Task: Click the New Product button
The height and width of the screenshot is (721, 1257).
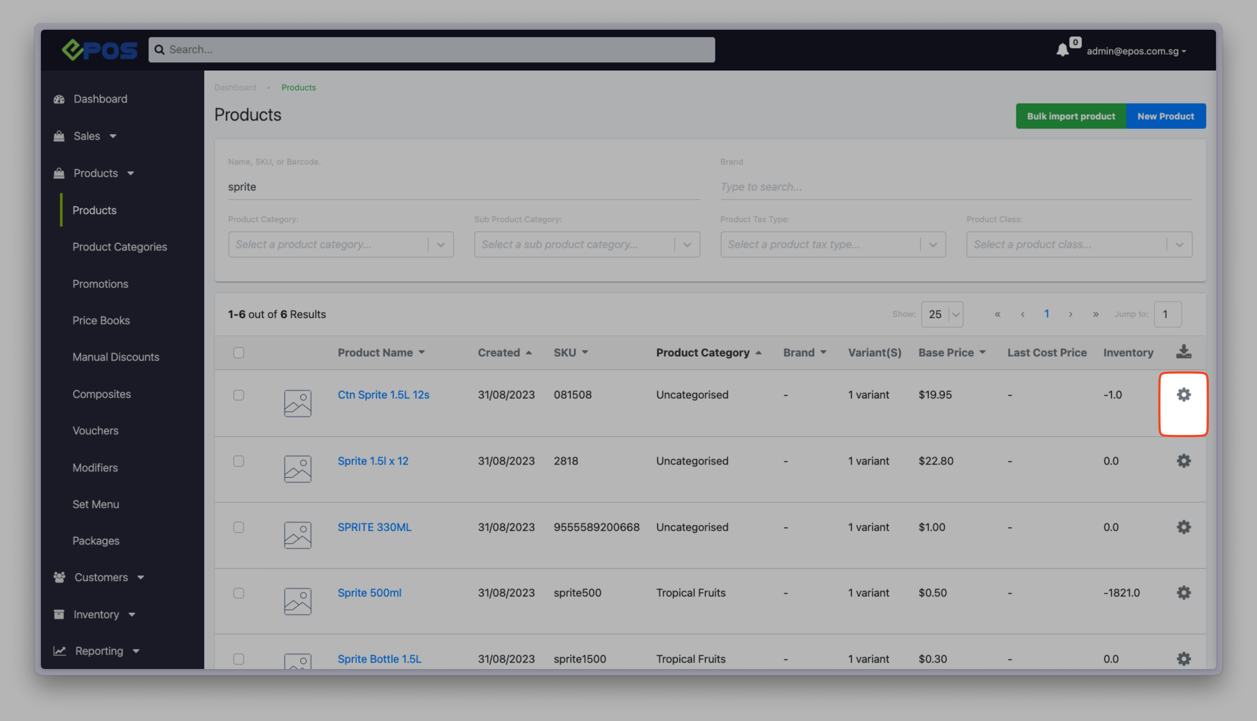Action: click(x=1166, y=116)
